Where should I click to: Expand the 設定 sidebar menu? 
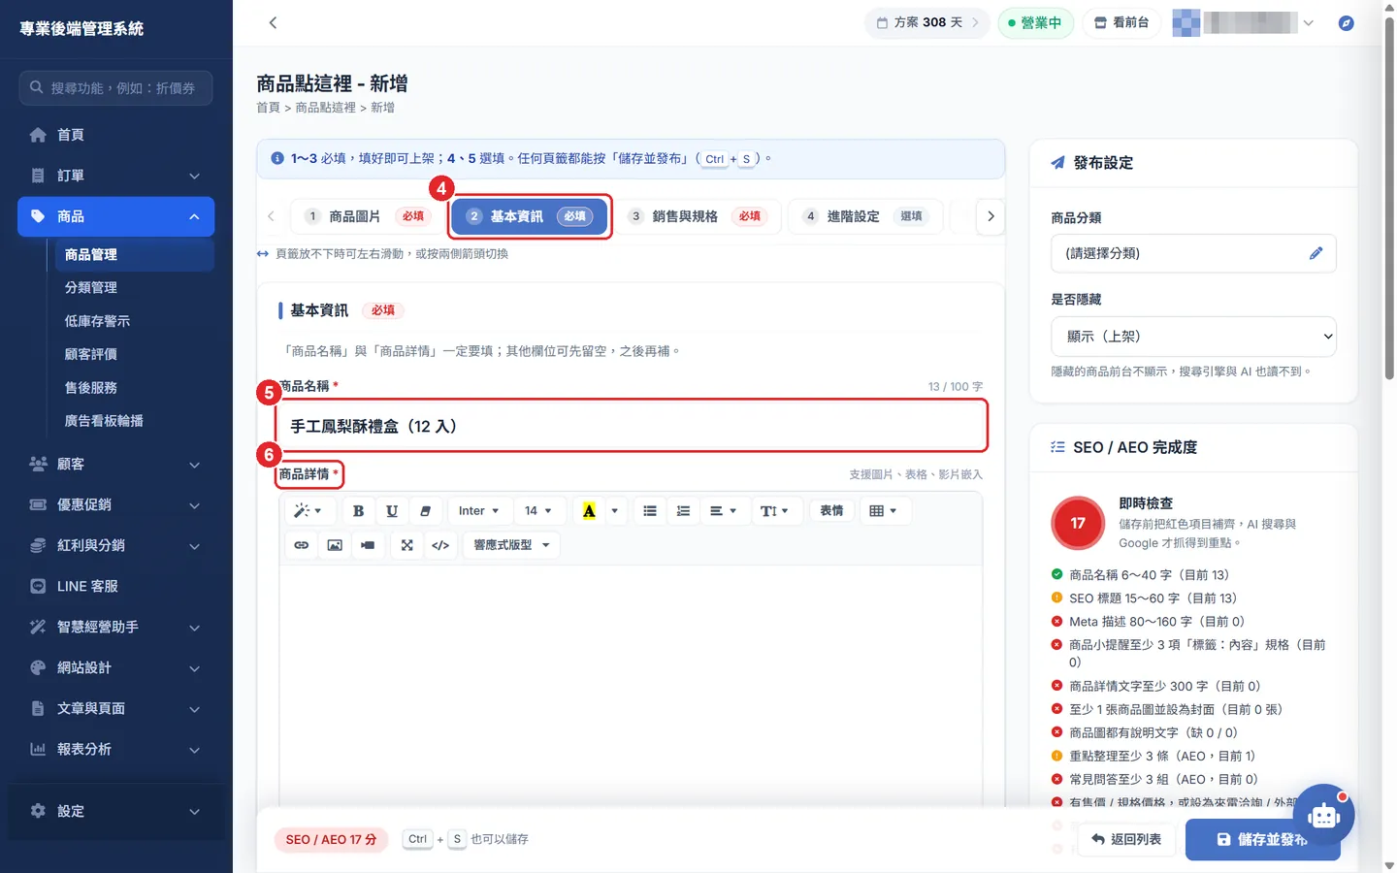point(115,811)
